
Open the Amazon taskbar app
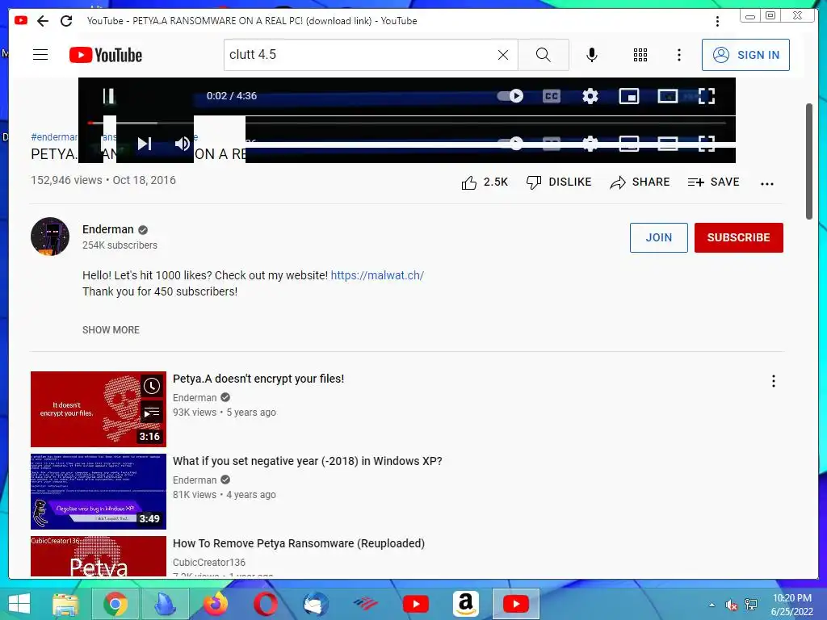click(x=466, y=604)
